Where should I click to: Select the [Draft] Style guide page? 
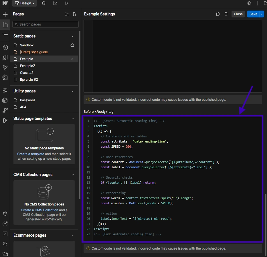(34, 52)
